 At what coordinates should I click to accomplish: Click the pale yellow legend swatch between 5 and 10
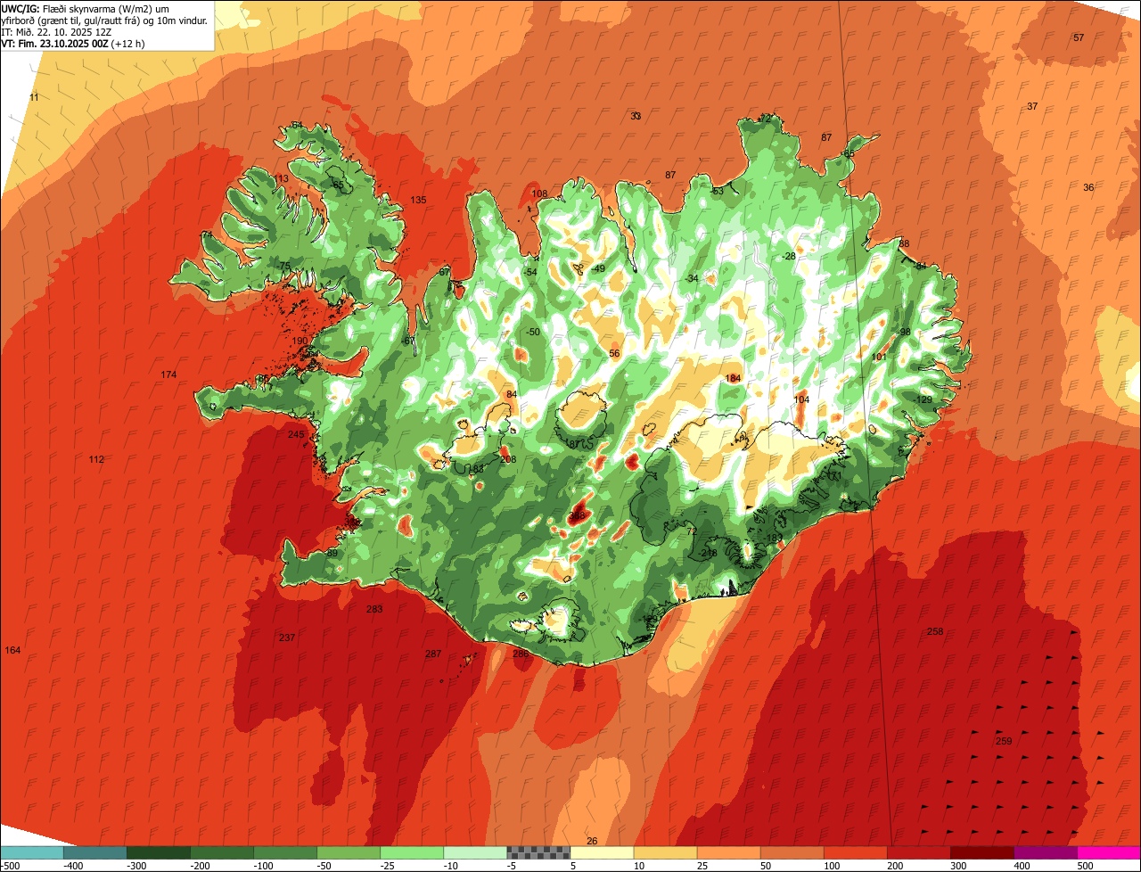(x=602, y=853)
